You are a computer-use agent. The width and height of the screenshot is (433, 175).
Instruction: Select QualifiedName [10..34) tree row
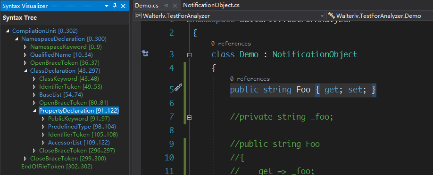62,55
